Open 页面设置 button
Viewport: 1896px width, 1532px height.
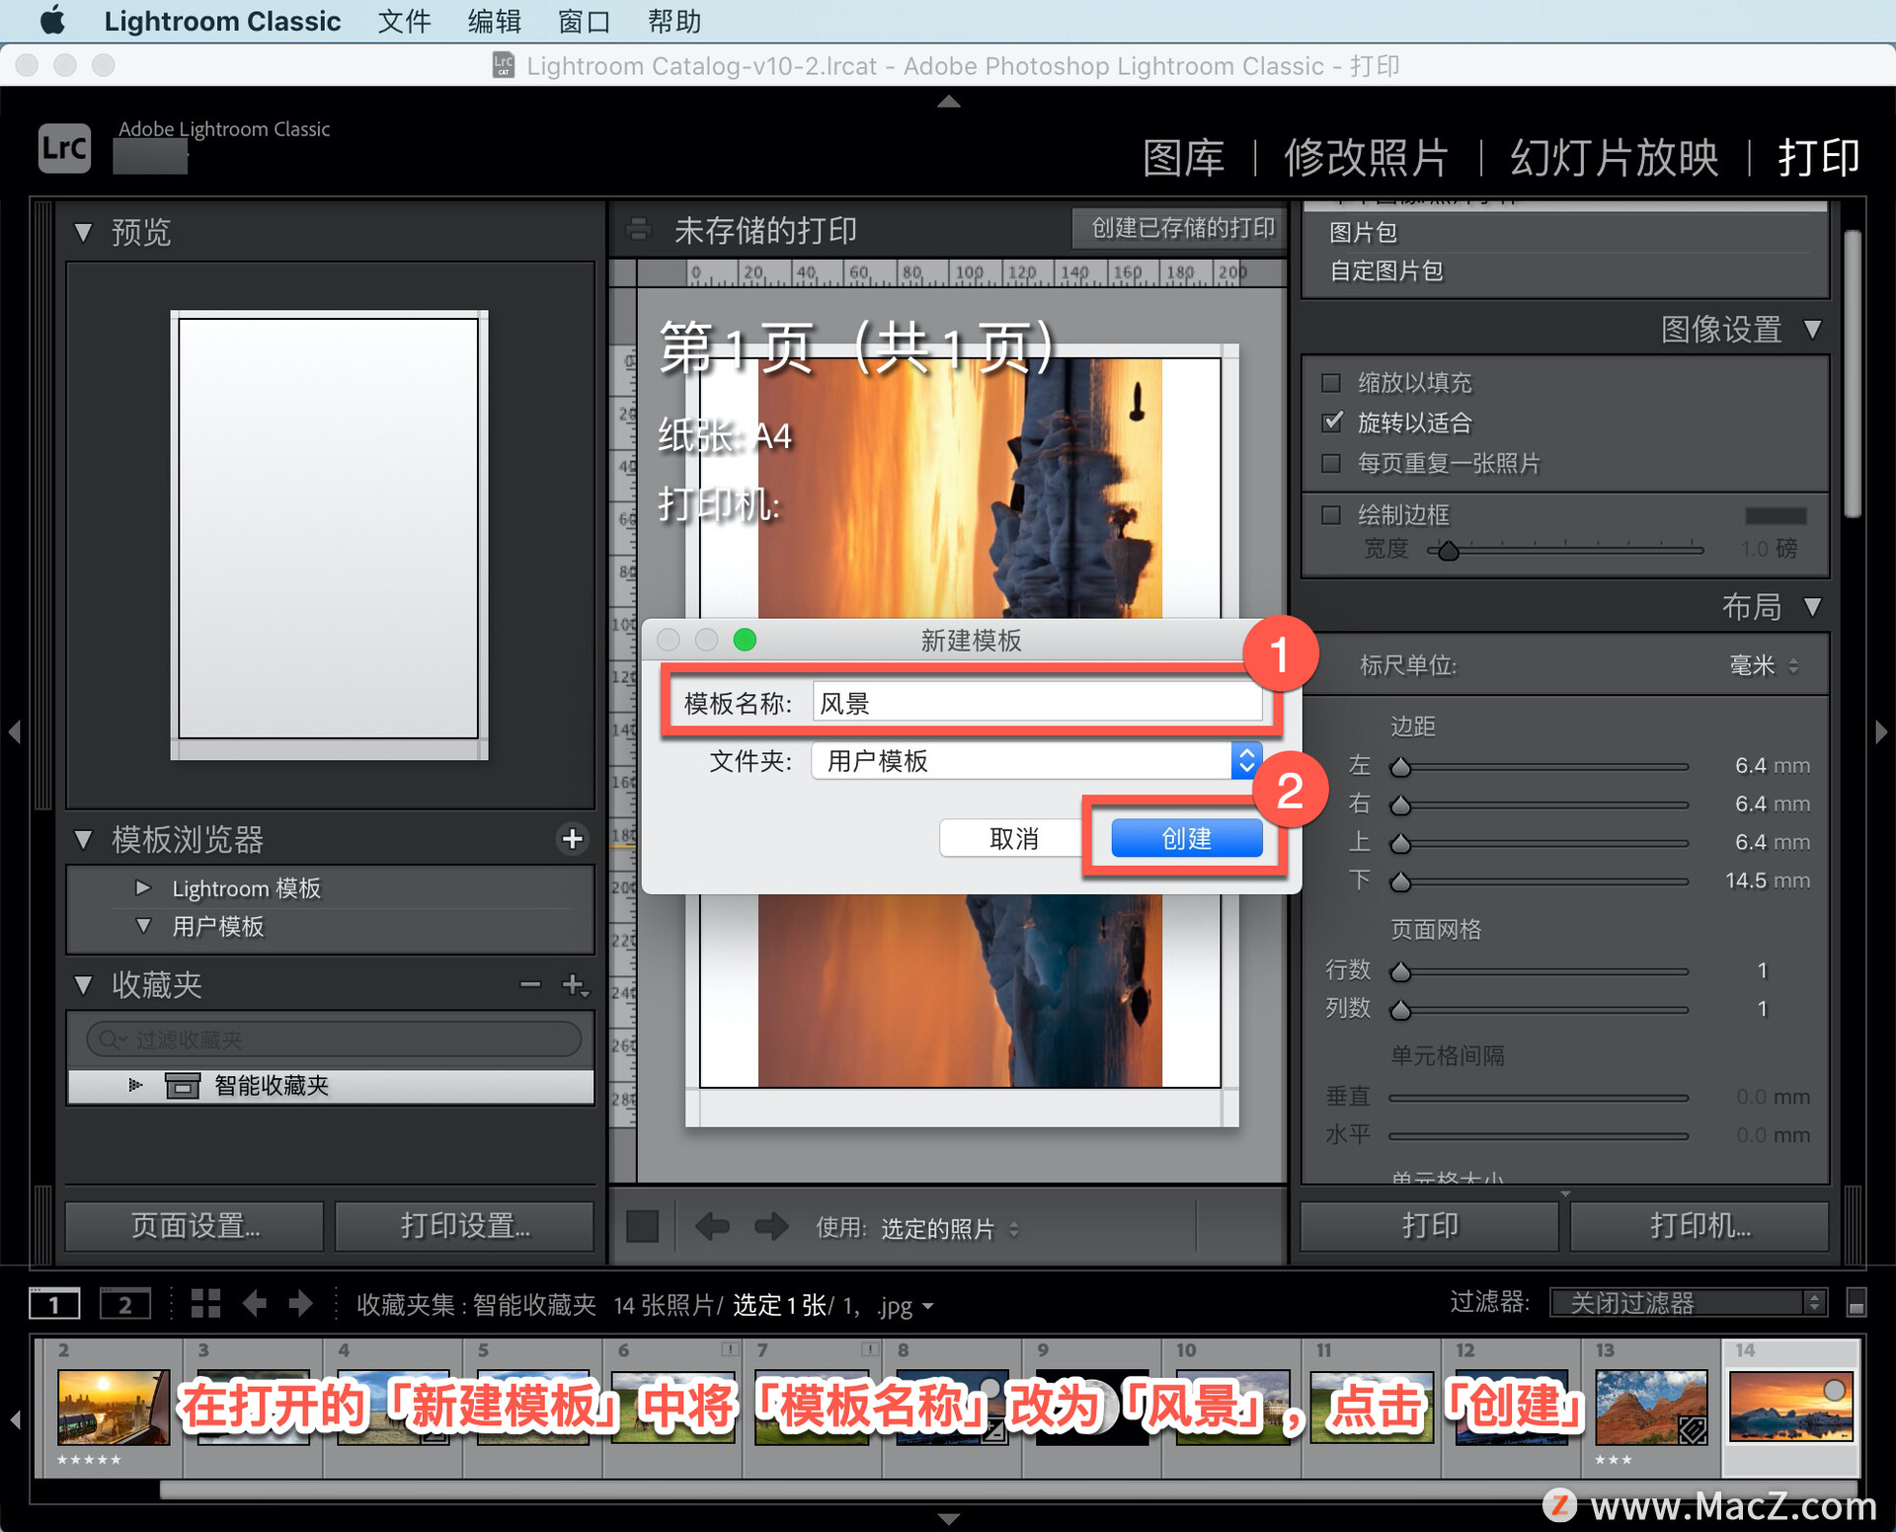point(195,1226)
